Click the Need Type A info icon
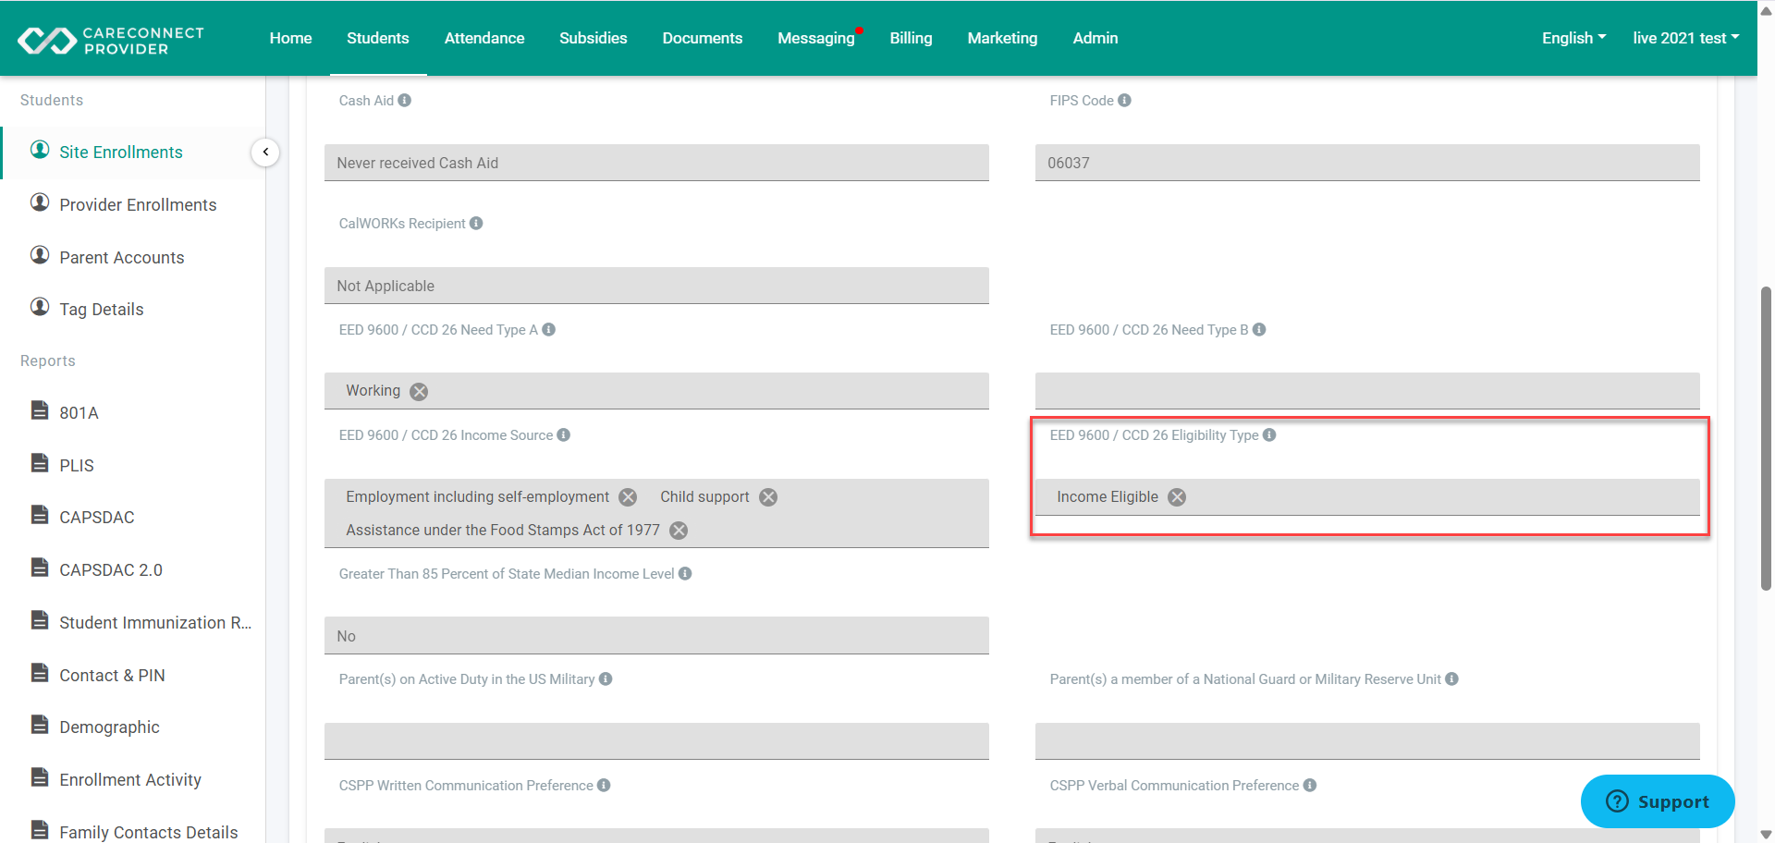The width and height of the screenshot is (1775, 843). (x=549, y=329)
